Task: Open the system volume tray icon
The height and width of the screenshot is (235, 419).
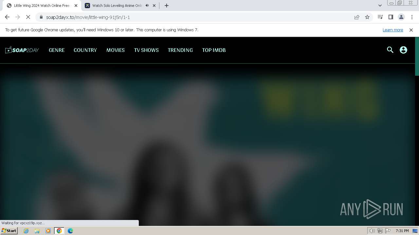Action: [x=372, y=231]
